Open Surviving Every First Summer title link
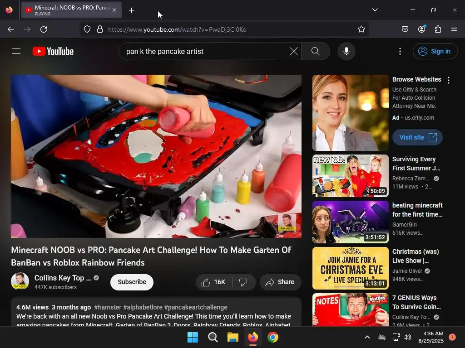The width and height of the screenshot is (465, 348). click(416, 164)
